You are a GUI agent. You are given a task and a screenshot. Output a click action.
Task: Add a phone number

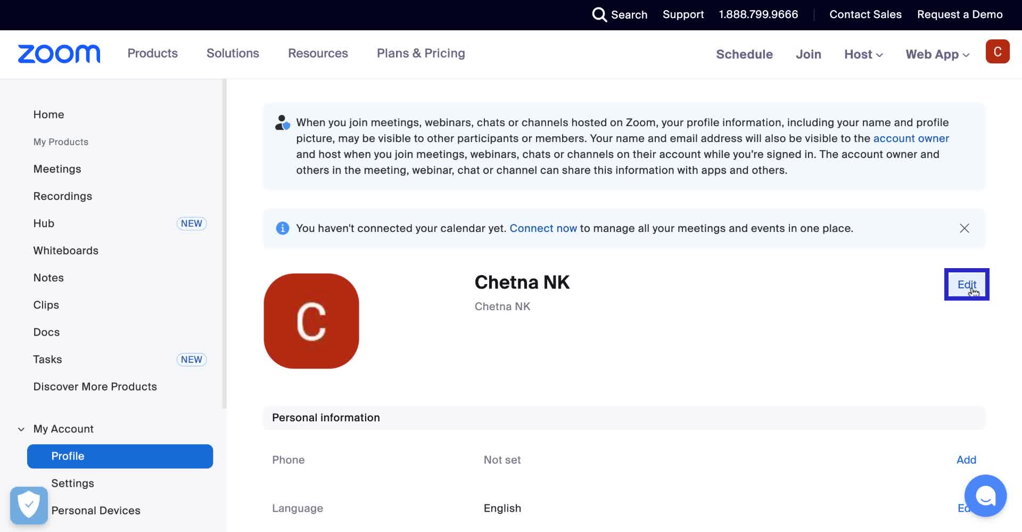click(x=966, y=460)
